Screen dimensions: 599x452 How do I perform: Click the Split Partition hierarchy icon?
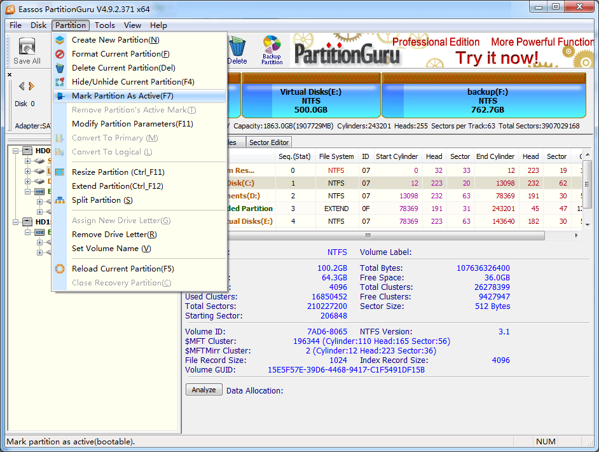60,200
